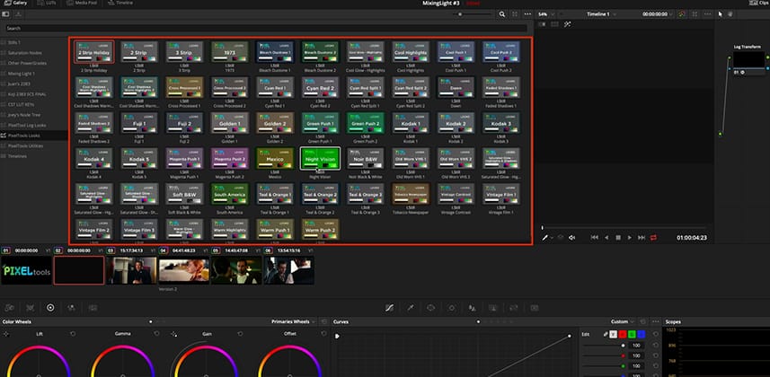Click the viewer qualifier eyedropper icon
The width and height of the screenshot is (770, 377).
point(544,238)
